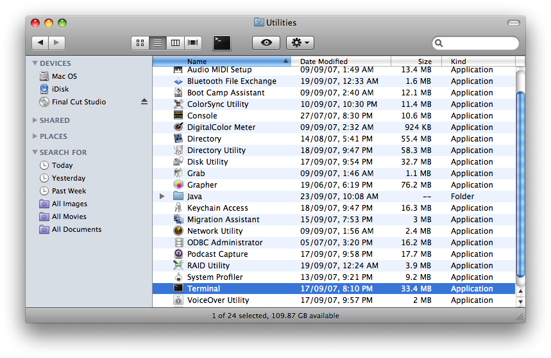Image resolution: width=551 pixels, height=358 pixels.
Task: Switch to list view
Action: 157,43
